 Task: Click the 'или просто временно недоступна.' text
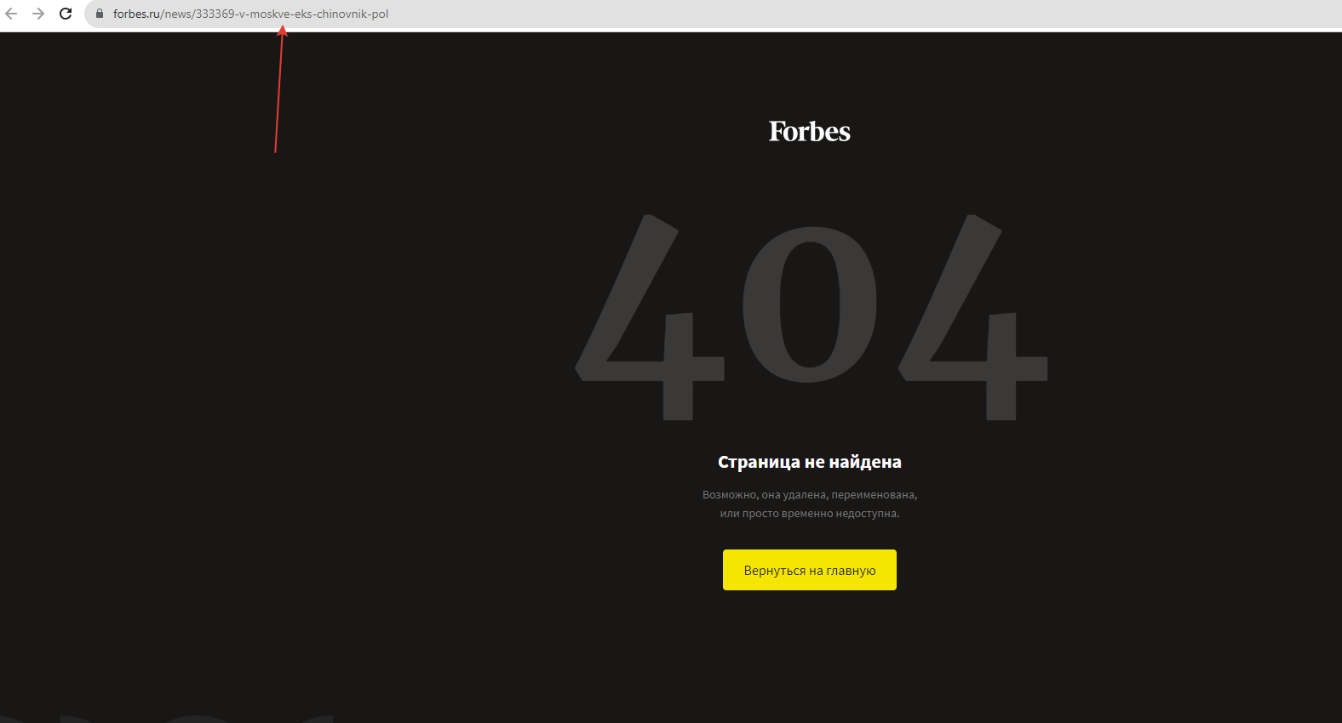click(810, 514)
